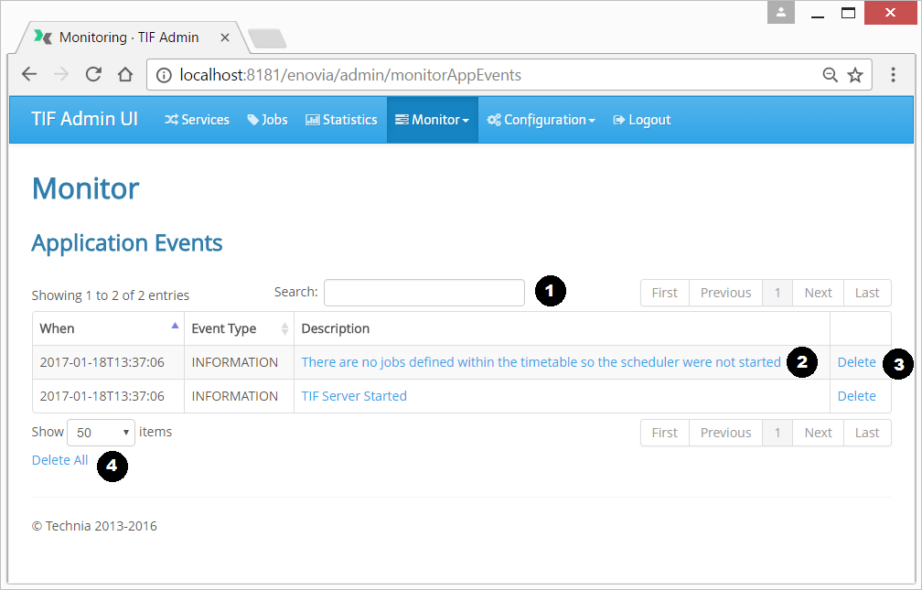922x590 pixels.
Task: Reload the page with the refresh icon
Action: pyautogui.click(x=93, y=75)
